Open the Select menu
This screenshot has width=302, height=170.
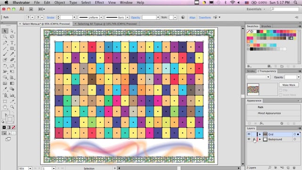pyautogui.click(x=86, y=2)
